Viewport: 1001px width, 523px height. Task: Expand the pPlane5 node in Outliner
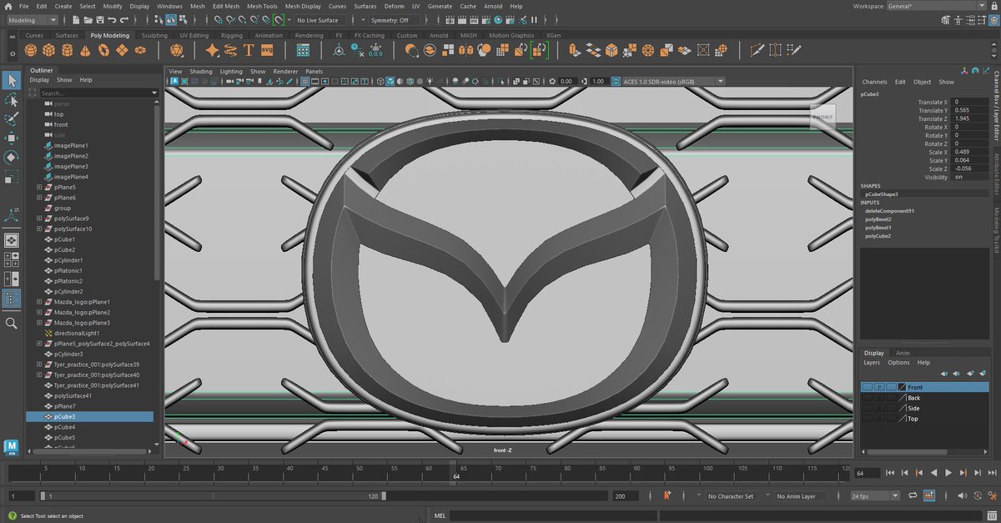39,188
